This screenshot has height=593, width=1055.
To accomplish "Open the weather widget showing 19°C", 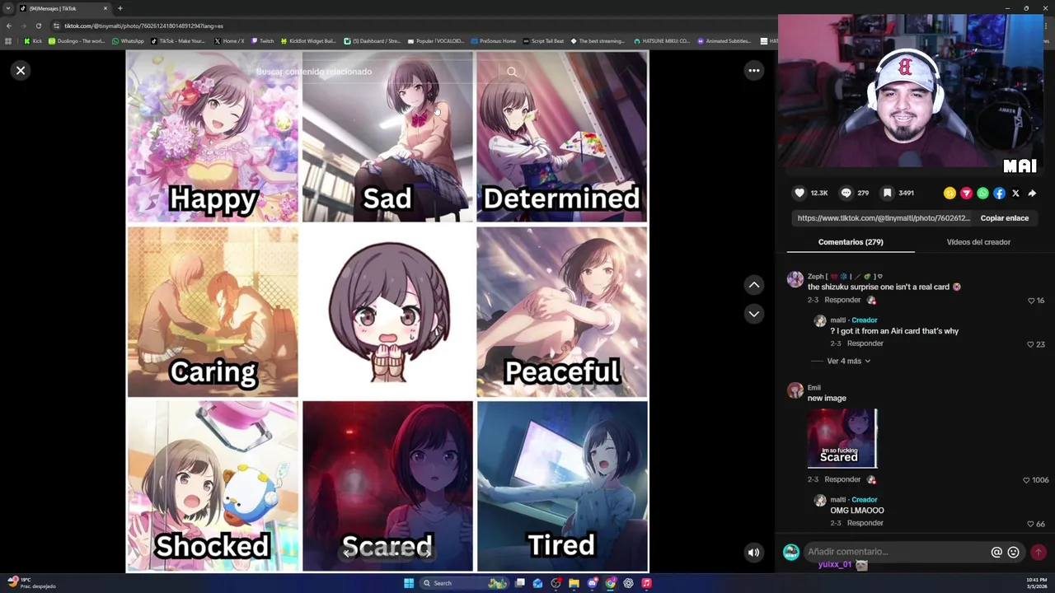I will tap(31, 583).
